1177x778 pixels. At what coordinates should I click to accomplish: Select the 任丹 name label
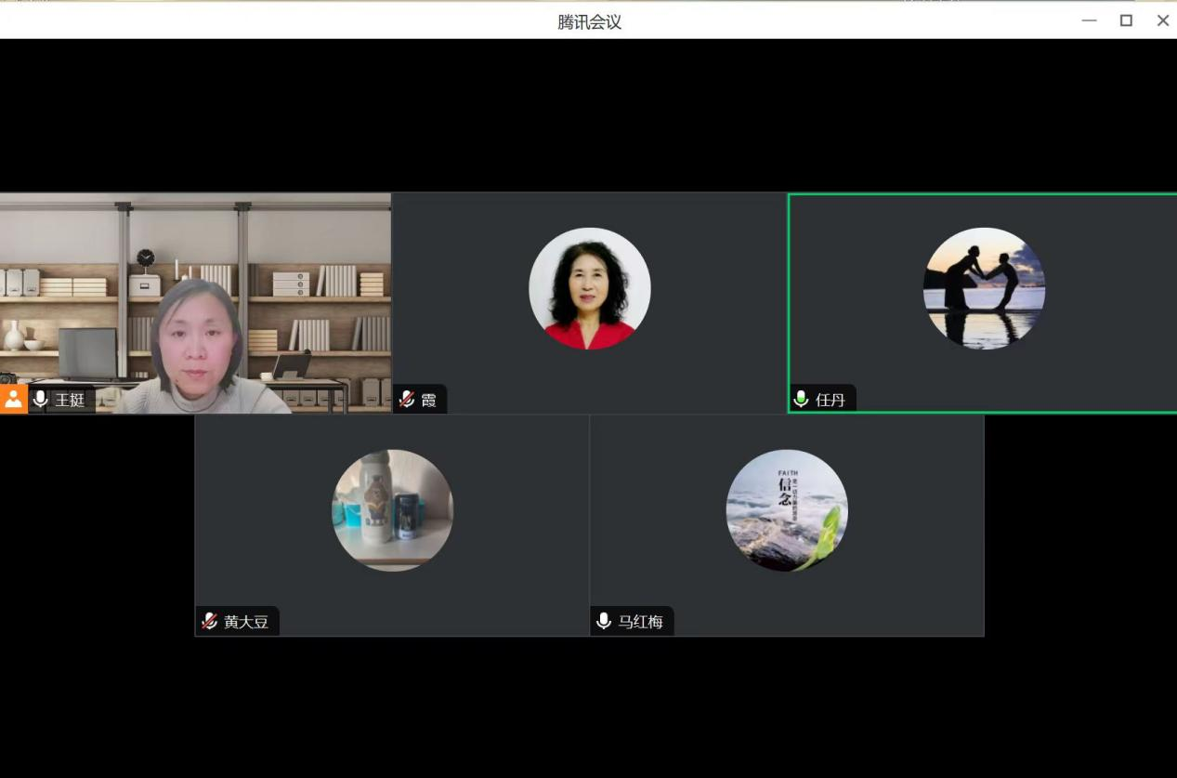point(830,400)
